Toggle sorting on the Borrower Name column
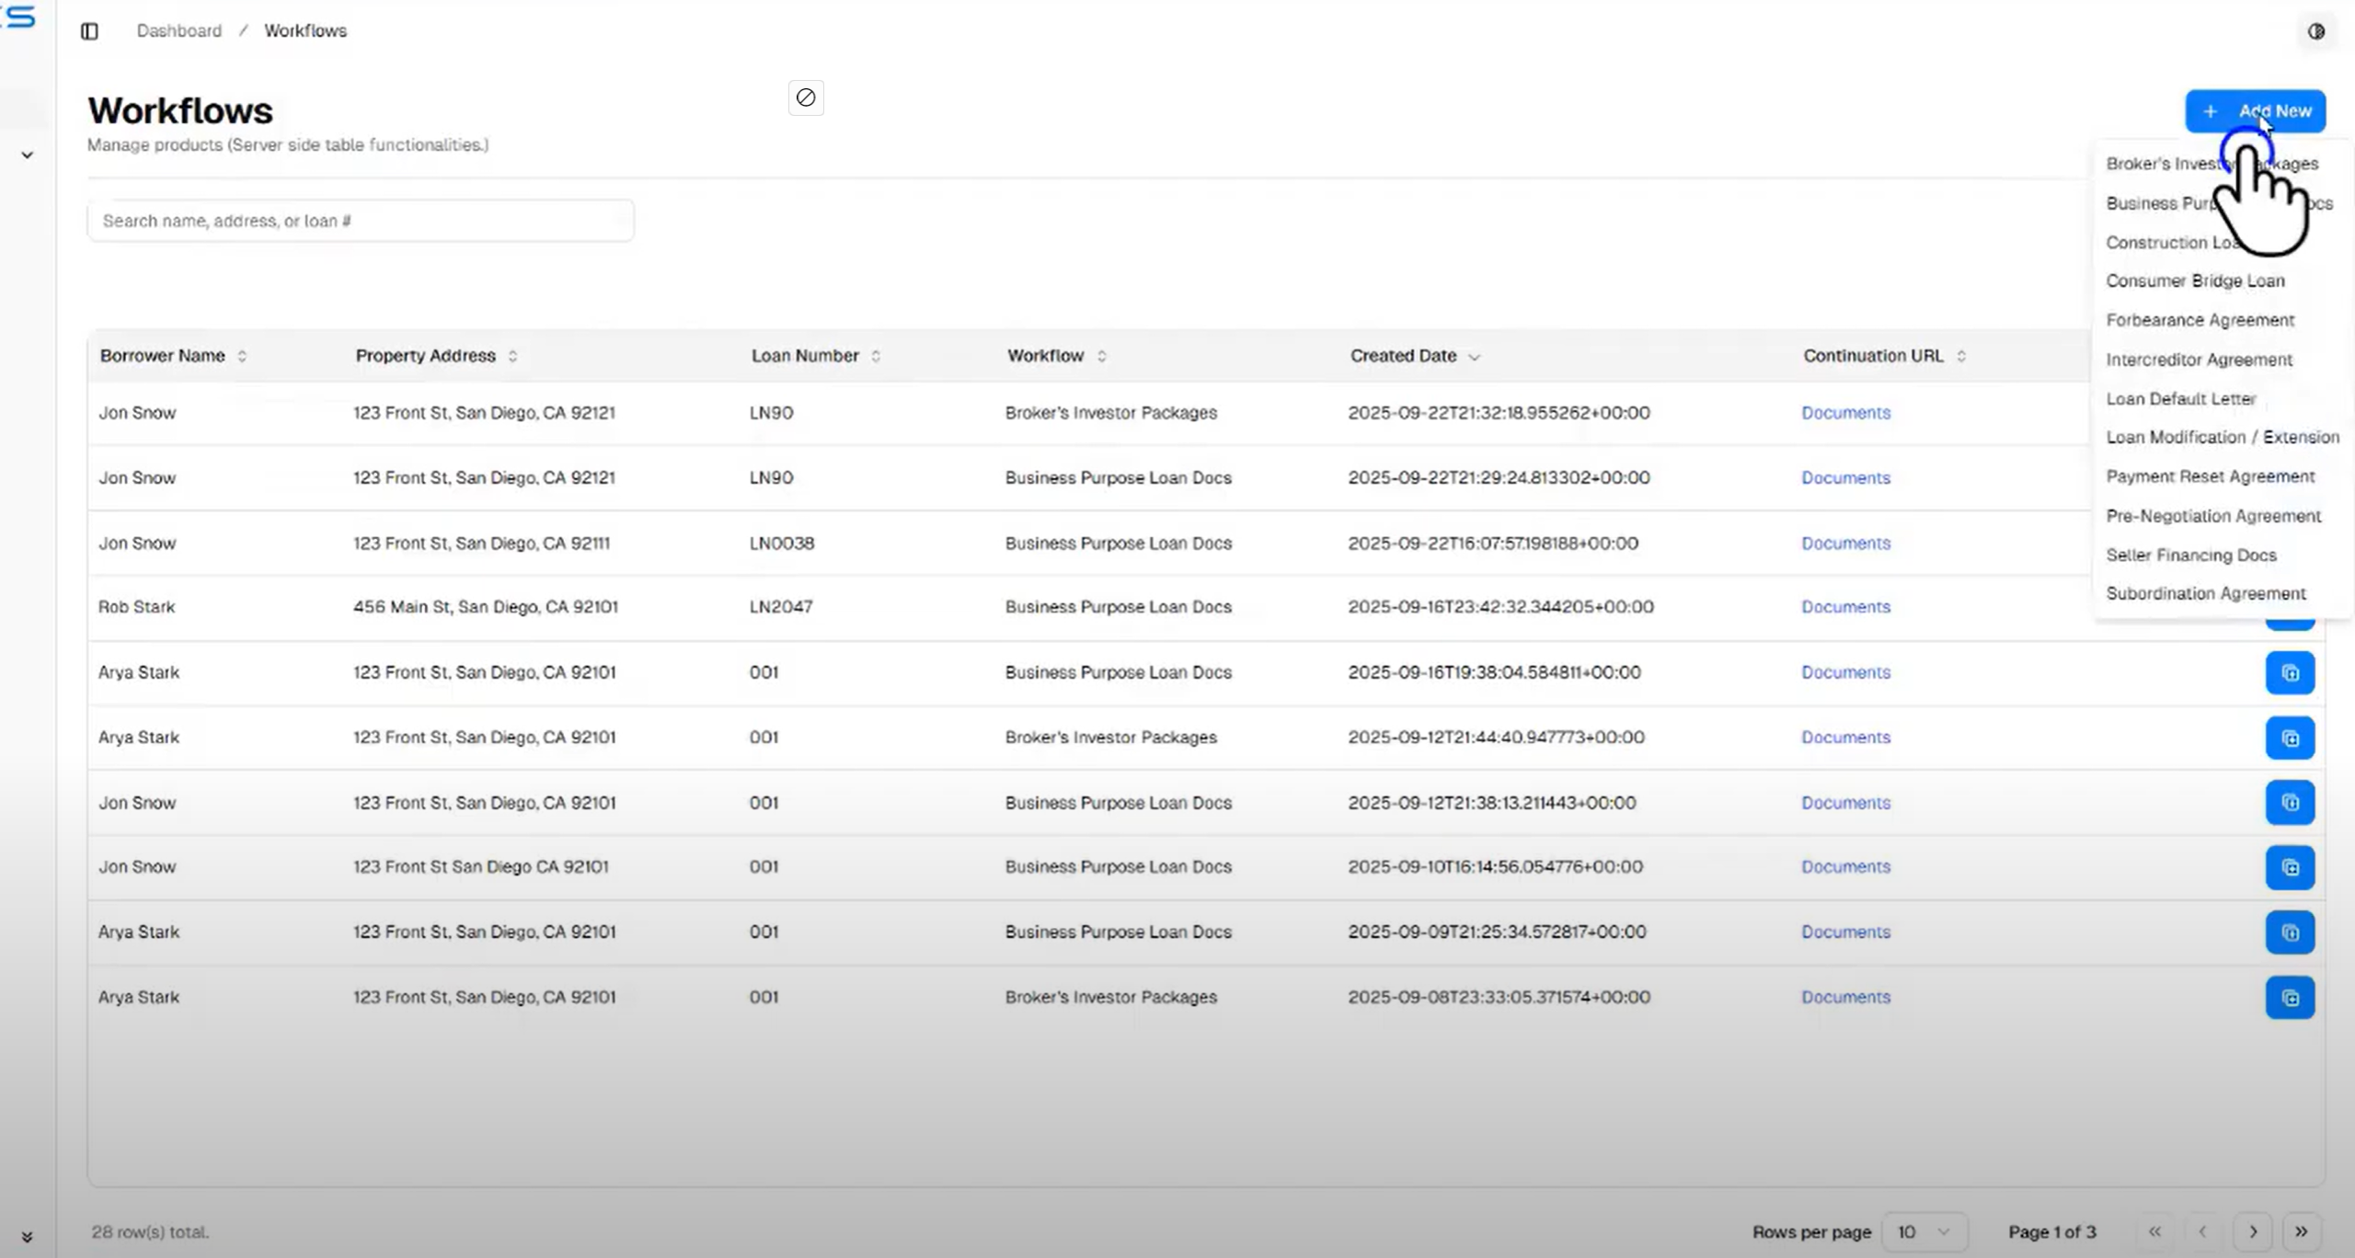 [243, 356]
